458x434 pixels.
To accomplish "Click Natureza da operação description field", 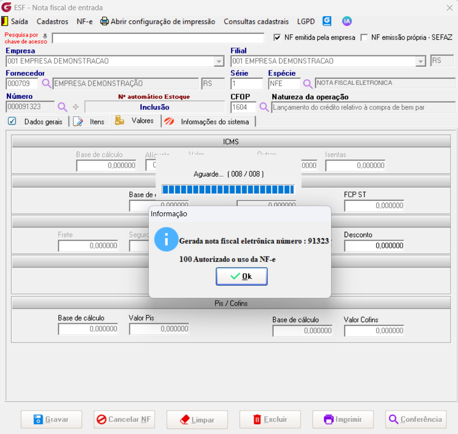I will [x=363, y=107].
